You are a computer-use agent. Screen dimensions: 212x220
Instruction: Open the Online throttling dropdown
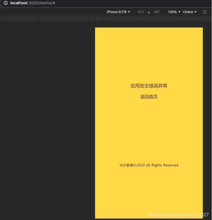190,12
